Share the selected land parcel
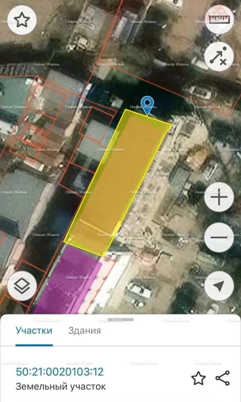 (x=222, y=378)
